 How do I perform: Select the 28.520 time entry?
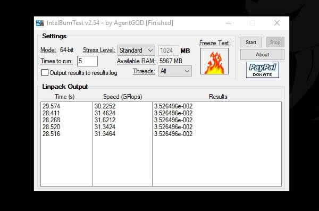51,127
